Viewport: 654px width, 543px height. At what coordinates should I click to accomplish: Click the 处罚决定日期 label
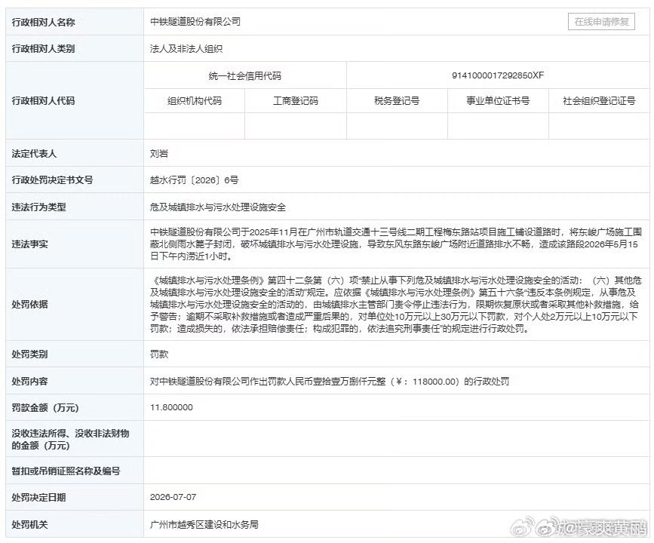tap(38, 498)
